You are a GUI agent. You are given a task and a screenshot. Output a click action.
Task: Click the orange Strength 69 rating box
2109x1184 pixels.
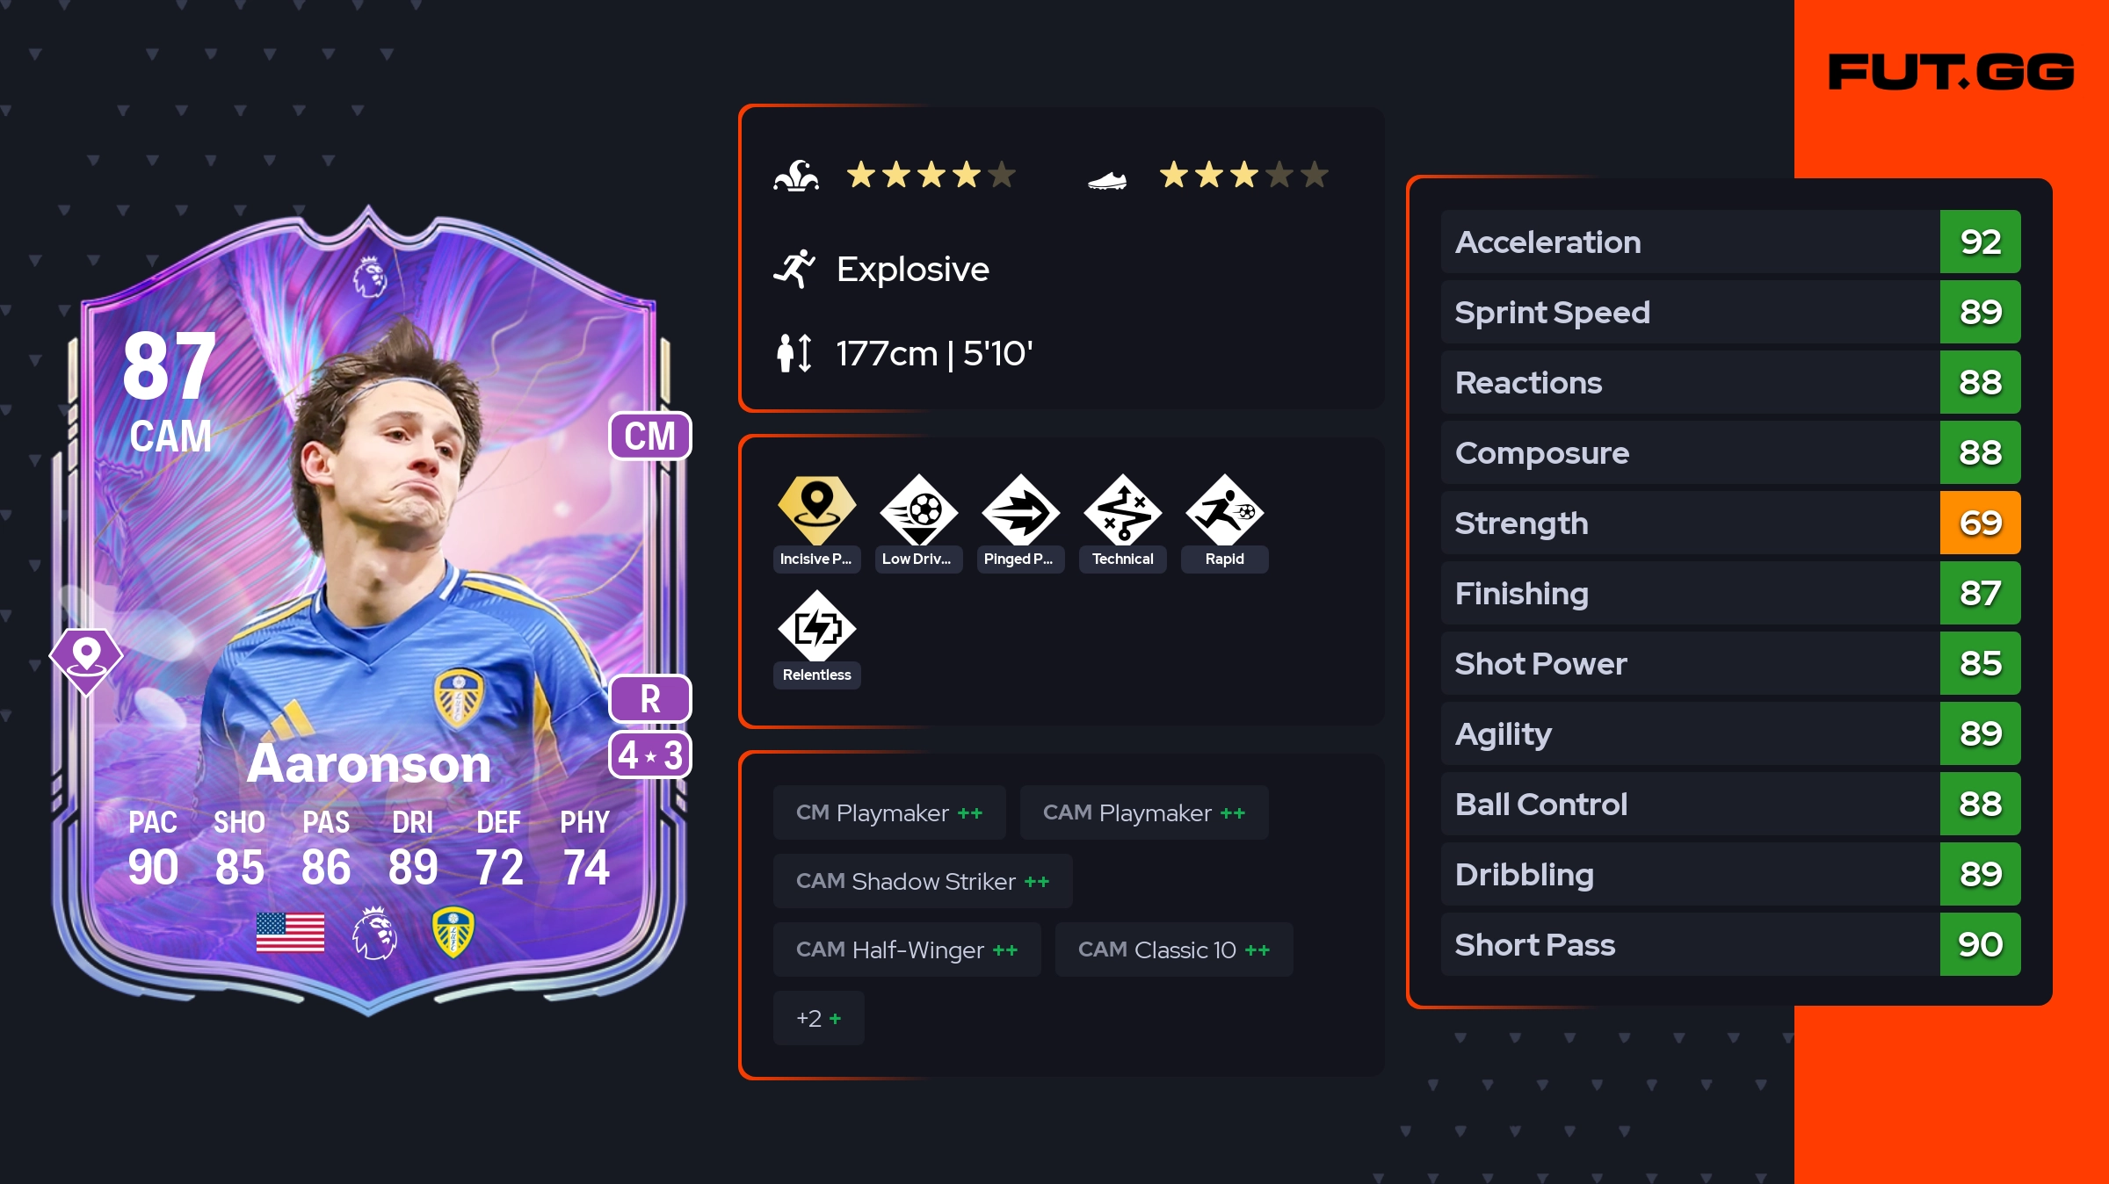pos(1981,523)
